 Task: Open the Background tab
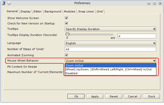pos(53,12)
